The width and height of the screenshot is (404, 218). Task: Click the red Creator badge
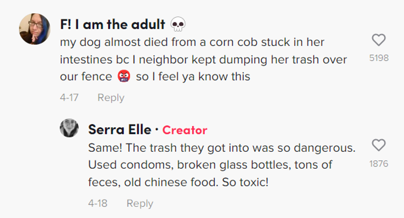(x=185, y=130)
